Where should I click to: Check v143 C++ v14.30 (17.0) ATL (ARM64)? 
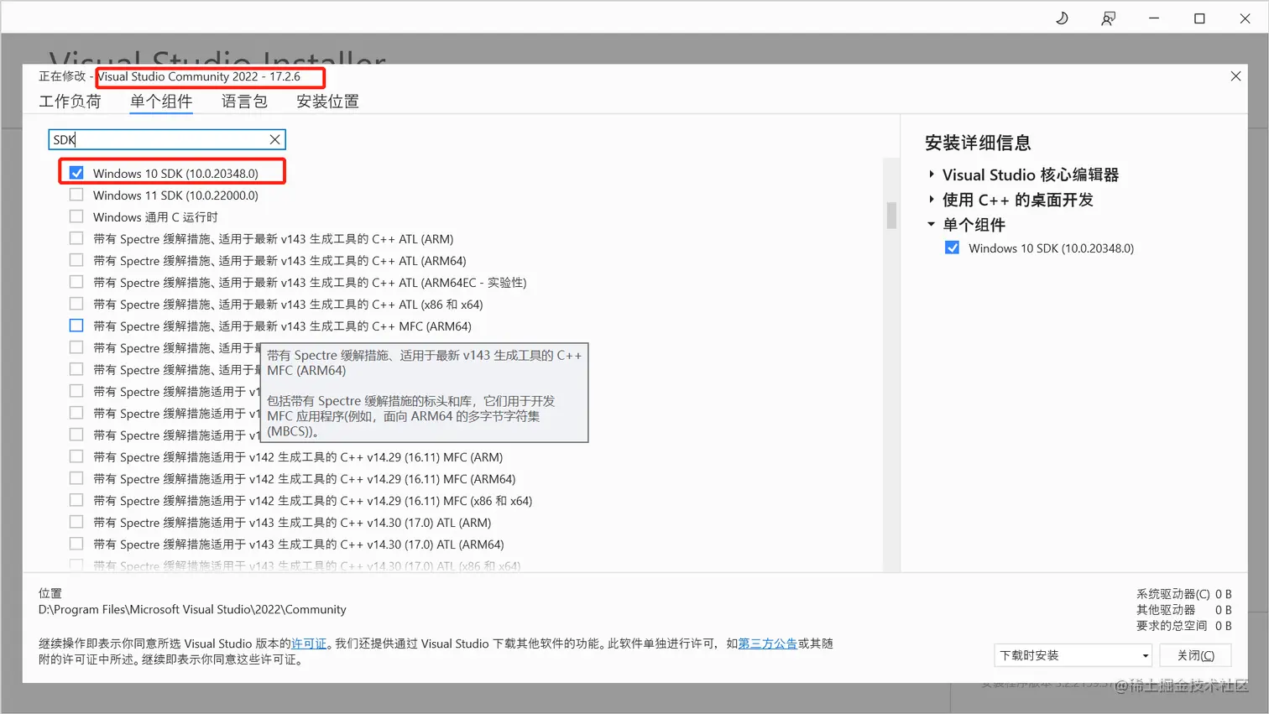click(76, 544)
